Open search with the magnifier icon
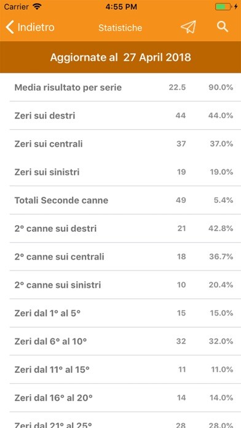Image resolution: width=241 pixels, height=428 pixels. 223,27
